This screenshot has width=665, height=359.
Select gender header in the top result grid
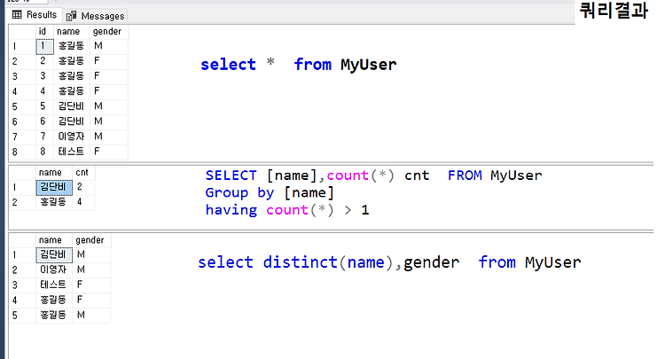[109, 31]
